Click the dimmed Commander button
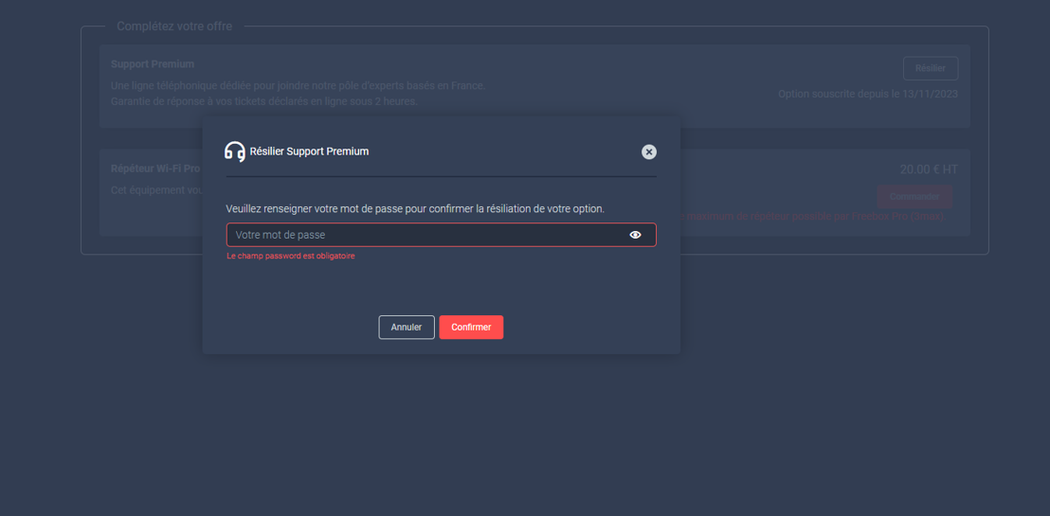 pyautogui.click(x=914, y=196)
